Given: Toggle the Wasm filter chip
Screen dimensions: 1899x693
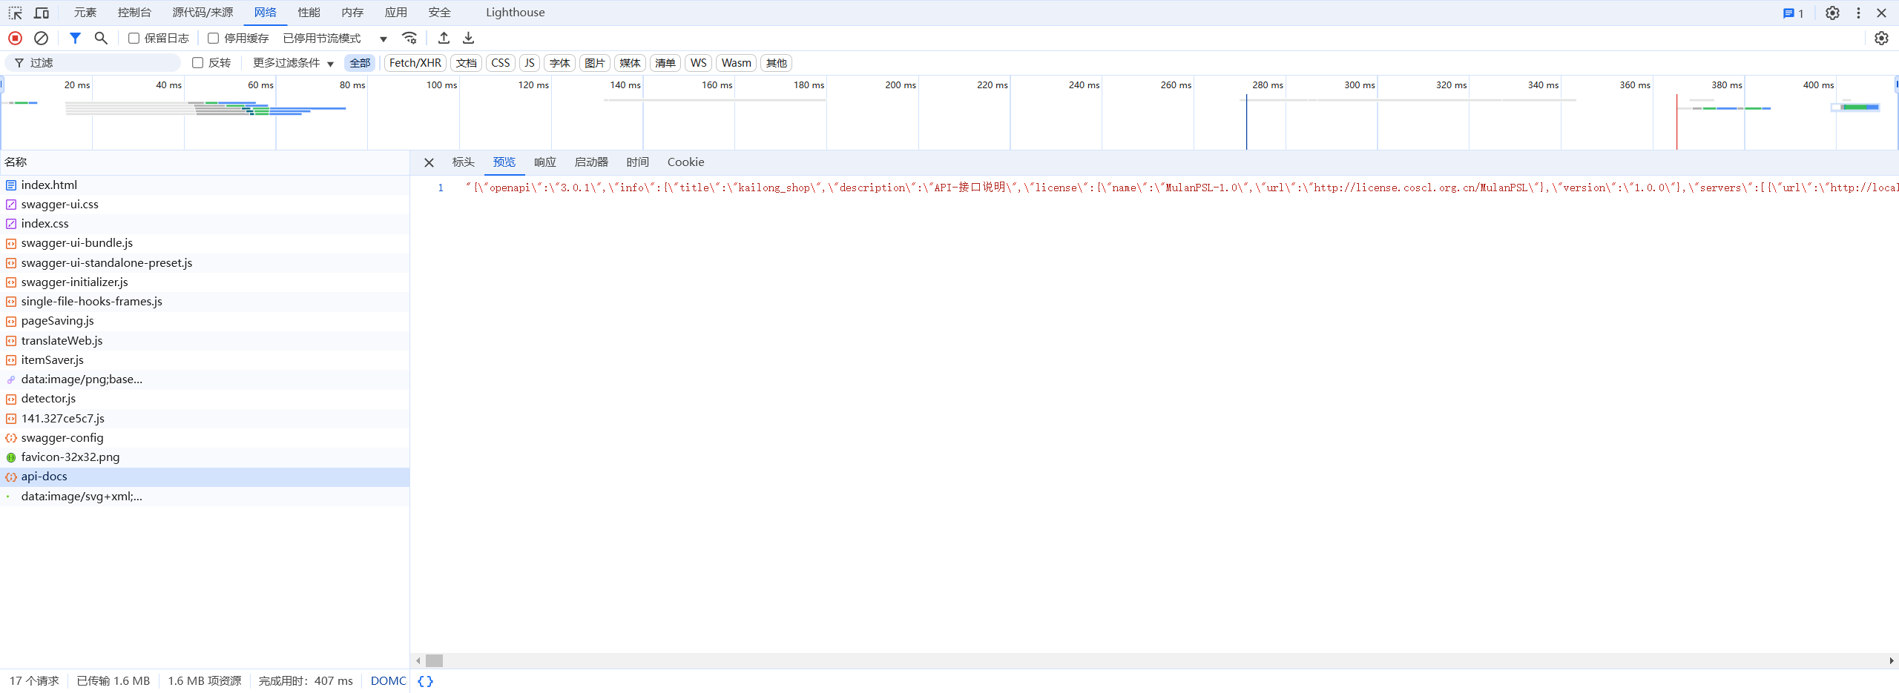Looking at the screenshot, I should [737, 63].
